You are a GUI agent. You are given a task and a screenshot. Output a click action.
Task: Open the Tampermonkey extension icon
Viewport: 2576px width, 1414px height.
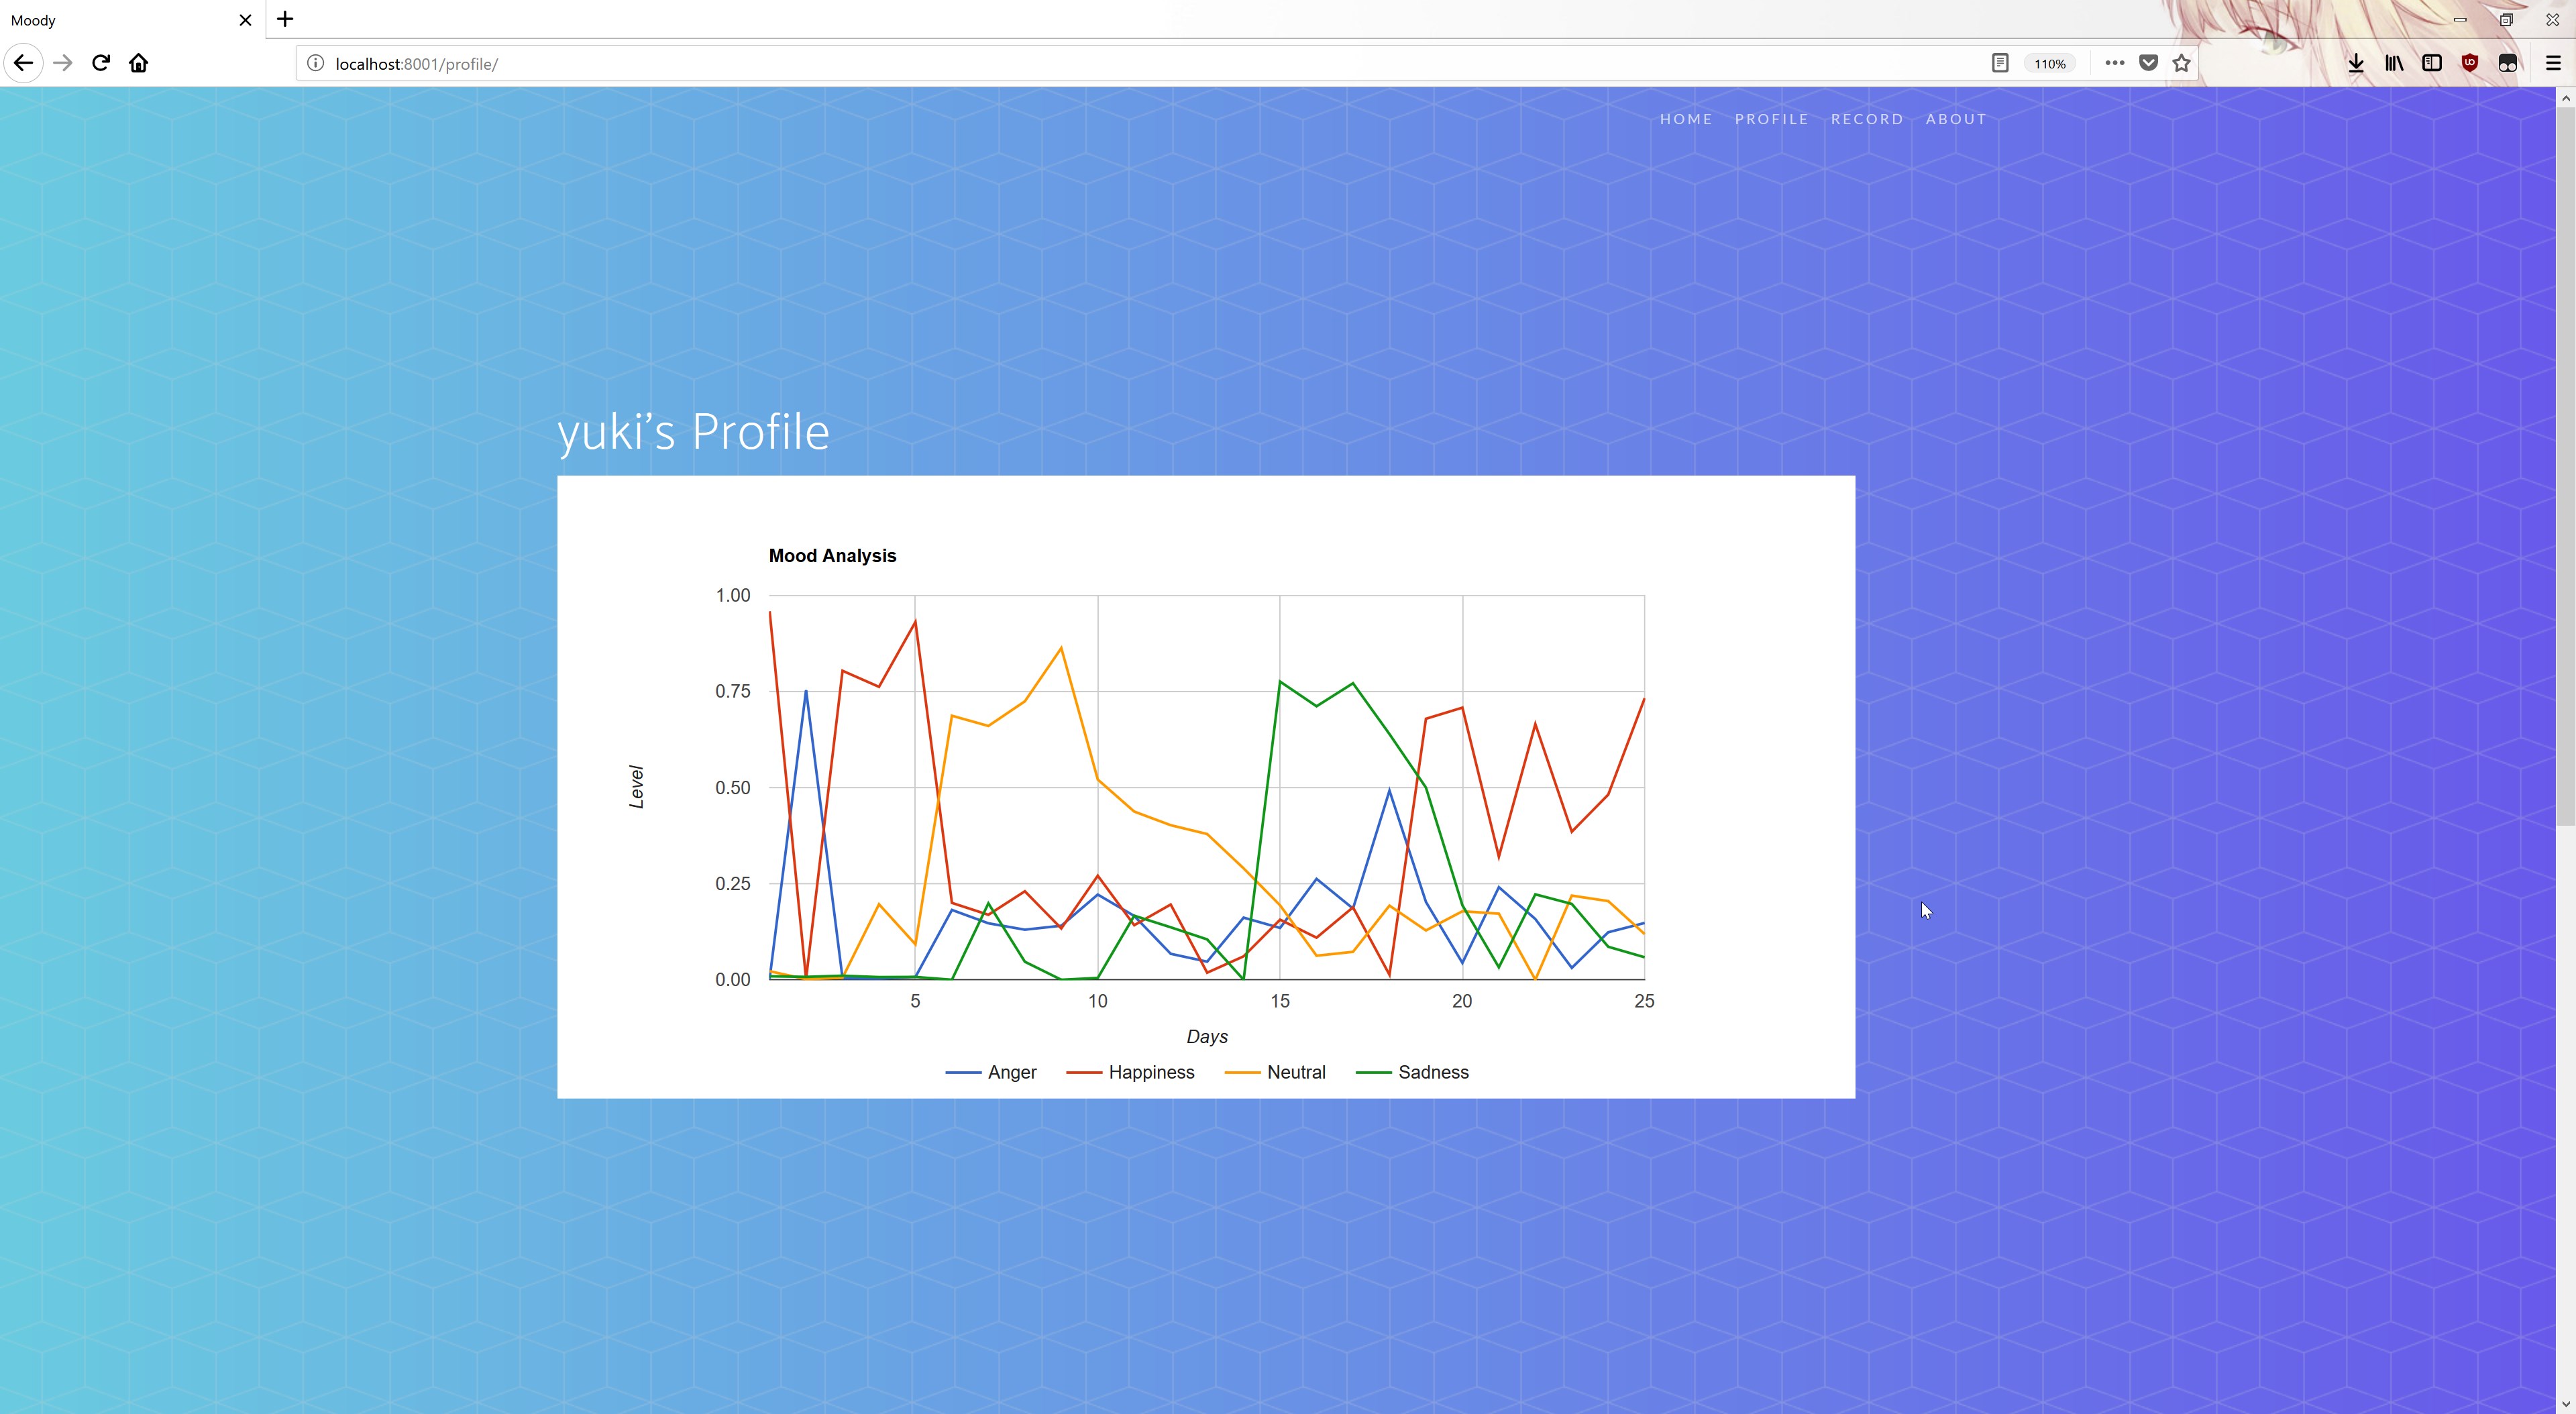pyautogui.click(x=2508, y=63)
